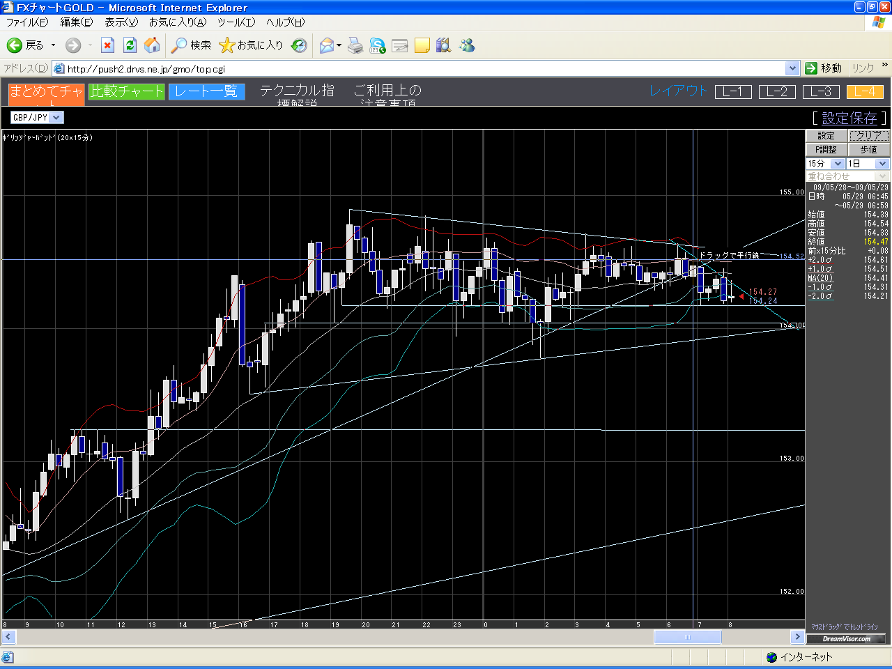
Task: Click the リンク links toolbar label
Action: pos(863,68)
